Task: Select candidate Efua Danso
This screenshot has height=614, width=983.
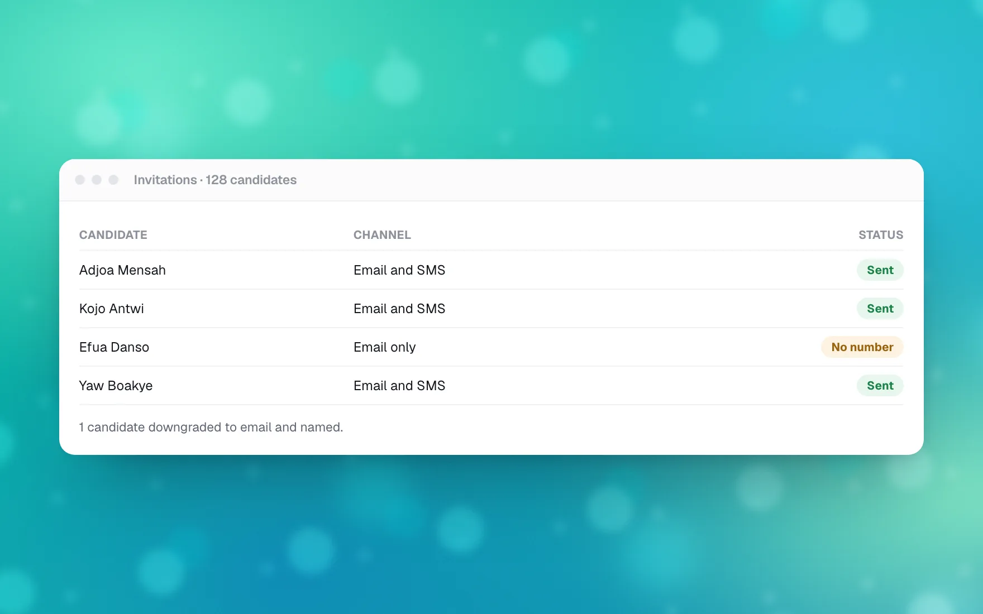Action: pyautogui.click(x=114, y=347)
